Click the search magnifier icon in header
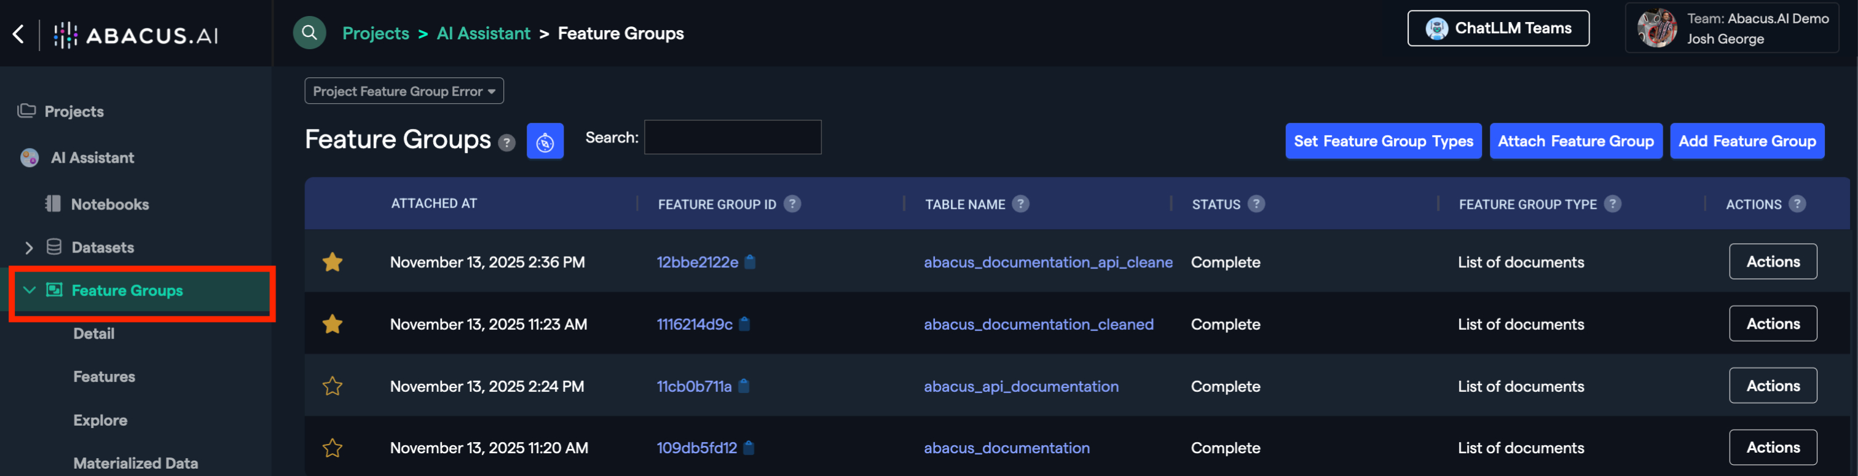 click(x=309, y=33)
